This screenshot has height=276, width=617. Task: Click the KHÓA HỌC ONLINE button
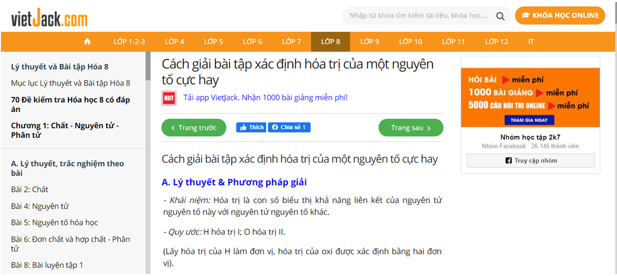560,15
